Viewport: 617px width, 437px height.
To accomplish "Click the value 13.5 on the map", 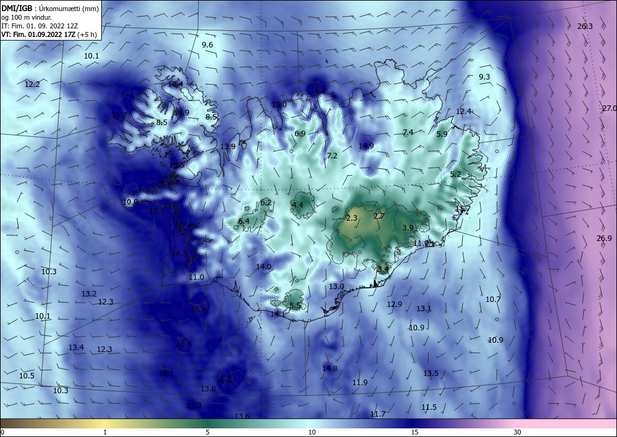I will [x=431, y=374].
